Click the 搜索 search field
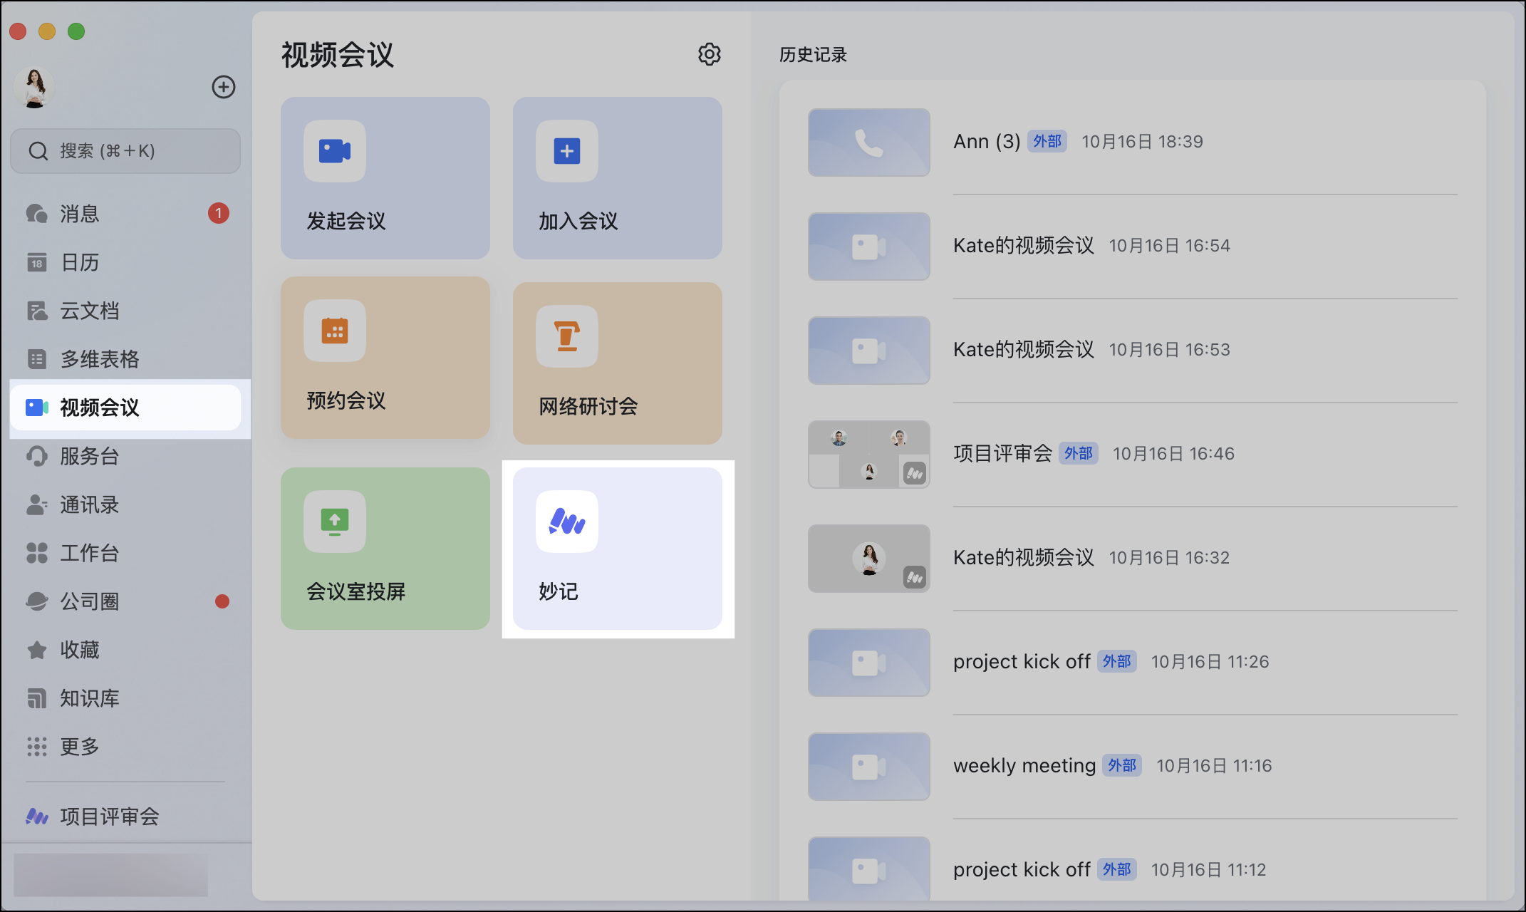Screen dimensions: 1526x912 pos(125,151)
